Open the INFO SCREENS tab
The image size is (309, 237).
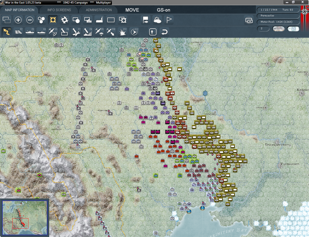click(59, 10)
